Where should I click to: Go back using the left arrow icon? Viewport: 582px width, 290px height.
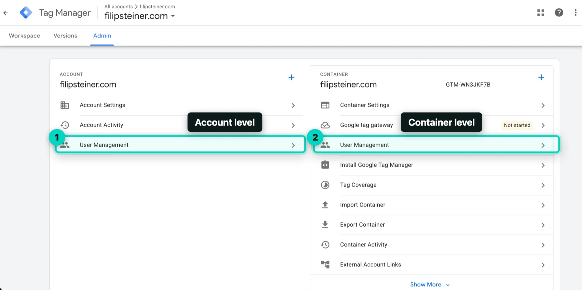(x=5, y=13)
